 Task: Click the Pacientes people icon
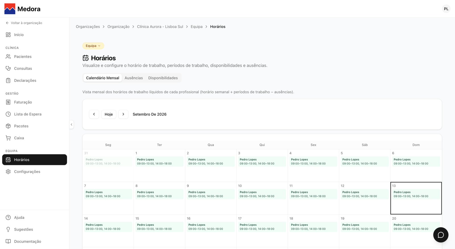pyautogui.click(x=8, y=57)
